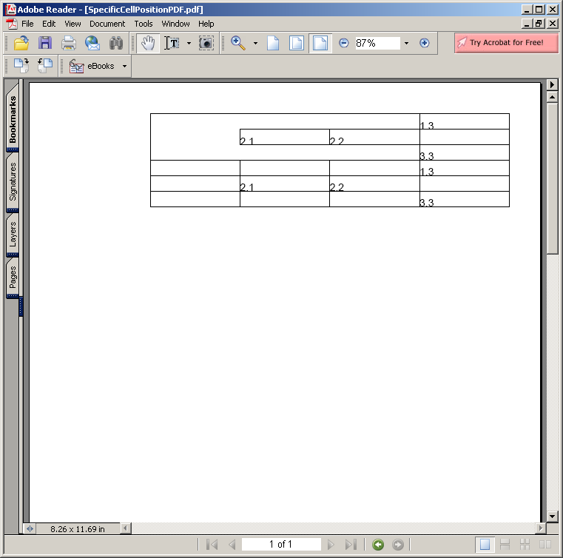This screenshot has height=558, width=563.
Task: Open the File menu
Action: click(27, 24)
